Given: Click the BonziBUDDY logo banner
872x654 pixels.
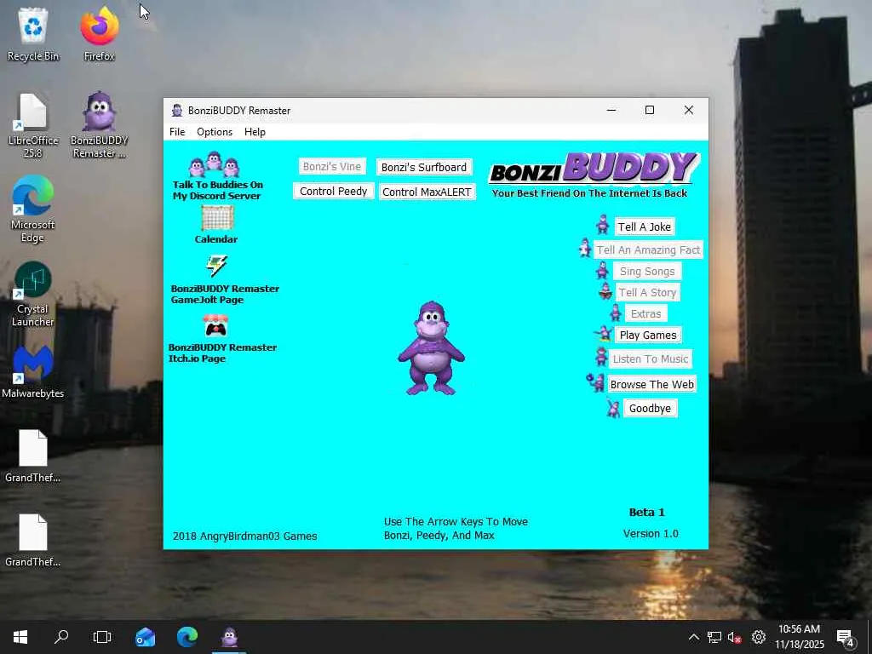Looking at the screenshot, I should (x=593, y=175).
